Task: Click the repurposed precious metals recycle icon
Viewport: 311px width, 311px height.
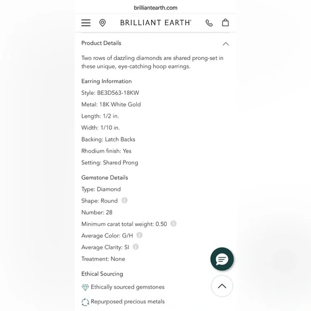Action: tap(85, 302)
